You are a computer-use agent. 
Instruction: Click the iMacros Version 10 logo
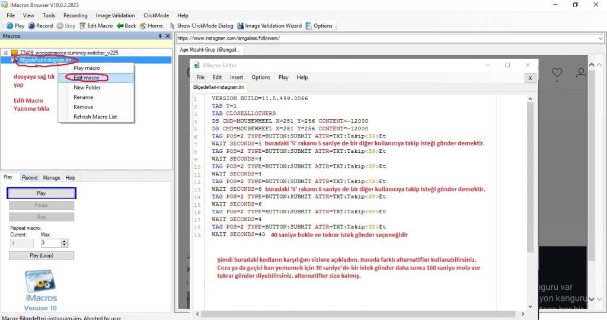[41, 290]
